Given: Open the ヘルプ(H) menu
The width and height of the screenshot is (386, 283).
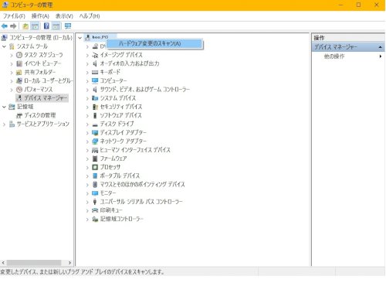Looking at the screenshot, I should tap(90, 16).
